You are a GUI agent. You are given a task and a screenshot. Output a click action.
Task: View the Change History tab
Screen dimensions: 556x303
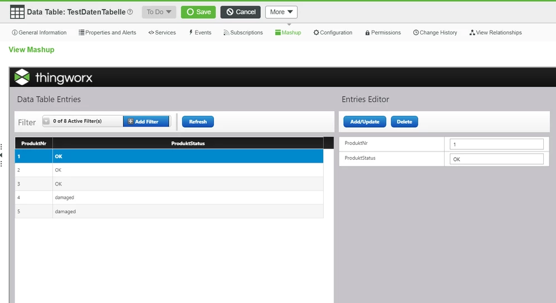(435, 33)
